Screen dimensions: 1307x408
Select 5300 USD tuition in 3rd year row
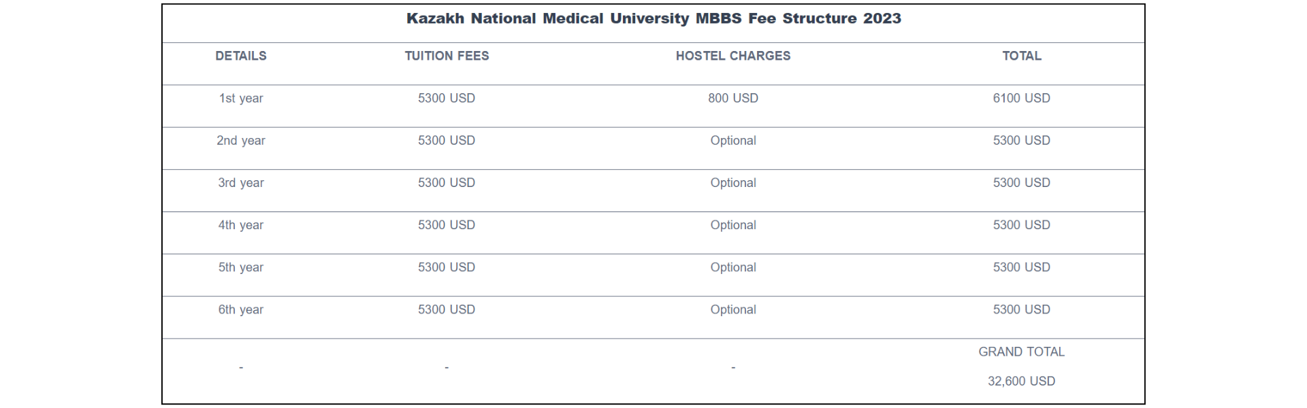tap(447, 182)
